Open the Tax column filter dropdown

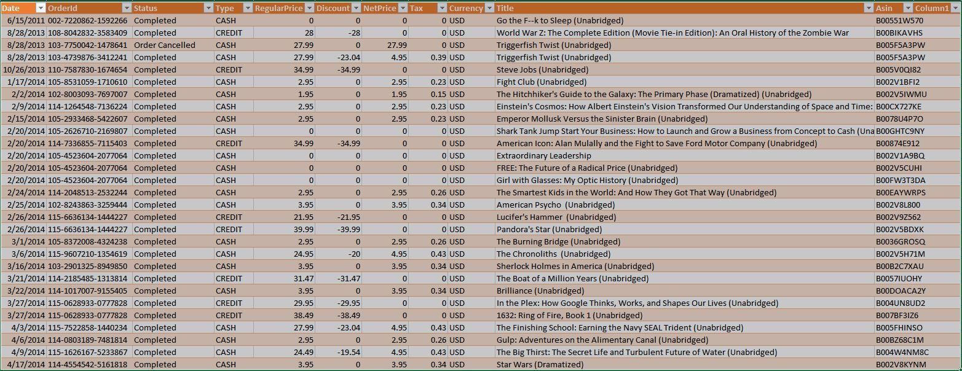click(x=442, y=8)
